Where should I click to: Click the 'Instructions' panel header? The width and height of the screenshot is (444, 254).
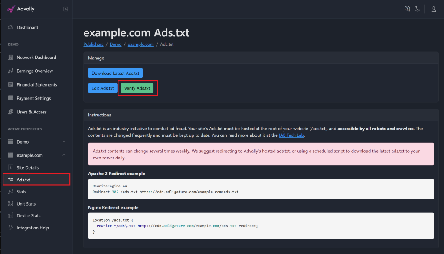click(261, 115)
